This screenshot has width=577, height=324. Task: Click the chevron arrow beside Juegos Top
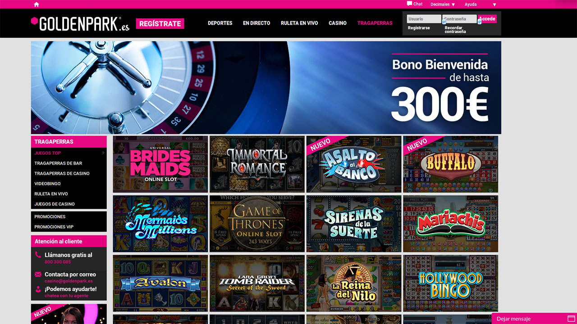103,153
